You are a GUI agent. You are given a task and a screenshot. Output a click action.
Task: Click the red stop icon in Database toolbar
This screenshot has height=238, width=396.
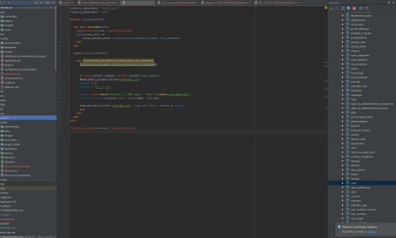tap(354, 9)
